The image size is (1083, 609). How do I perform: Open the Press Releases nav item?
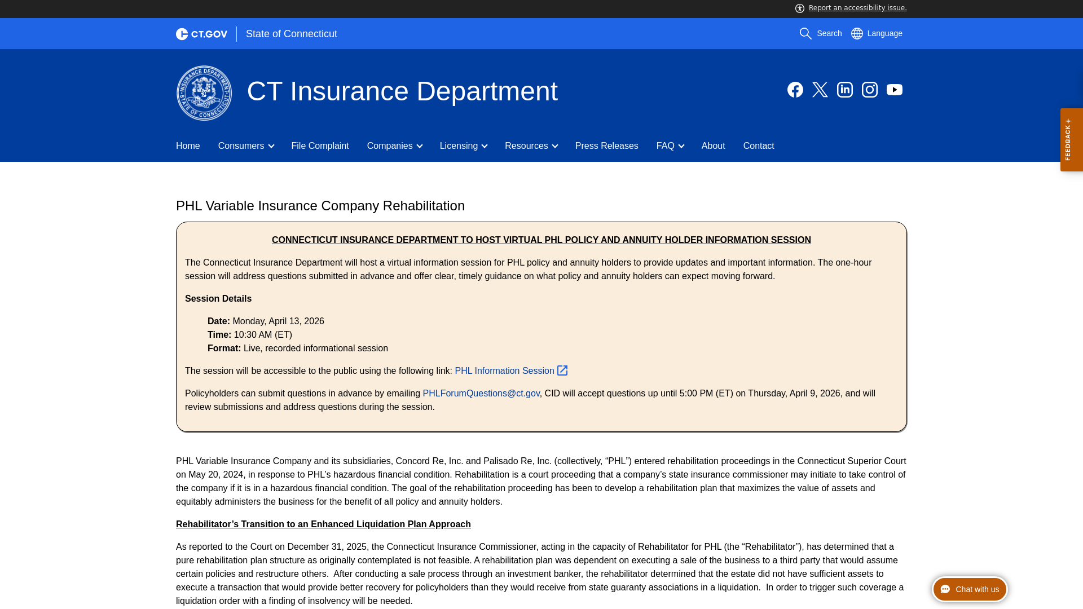[607, 146]
